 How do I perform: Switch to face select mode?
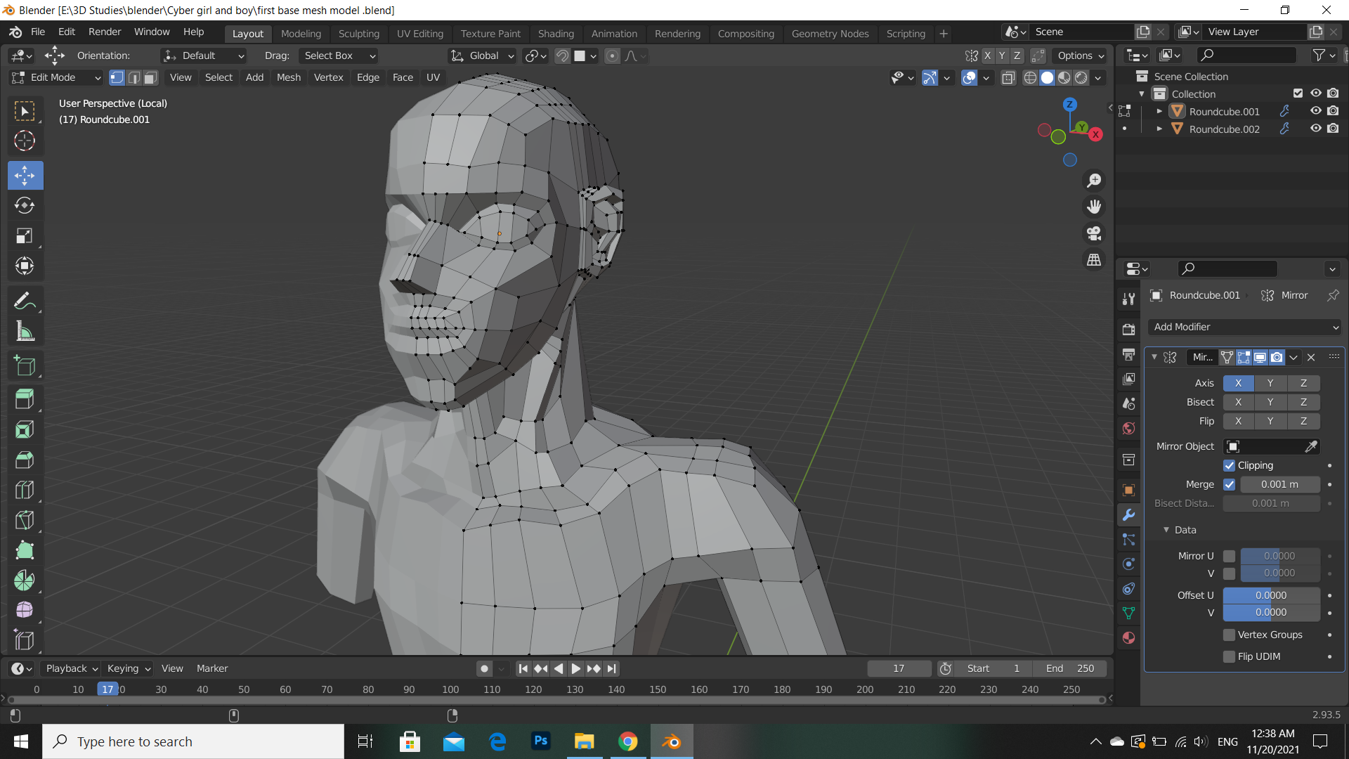click(150, 77)
